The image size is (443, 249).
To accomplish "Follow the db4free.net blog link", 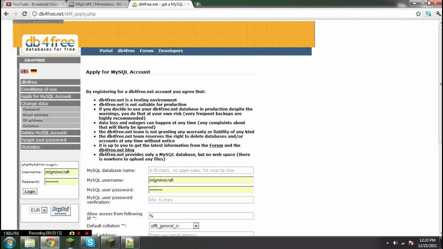I will click(117, 150).
